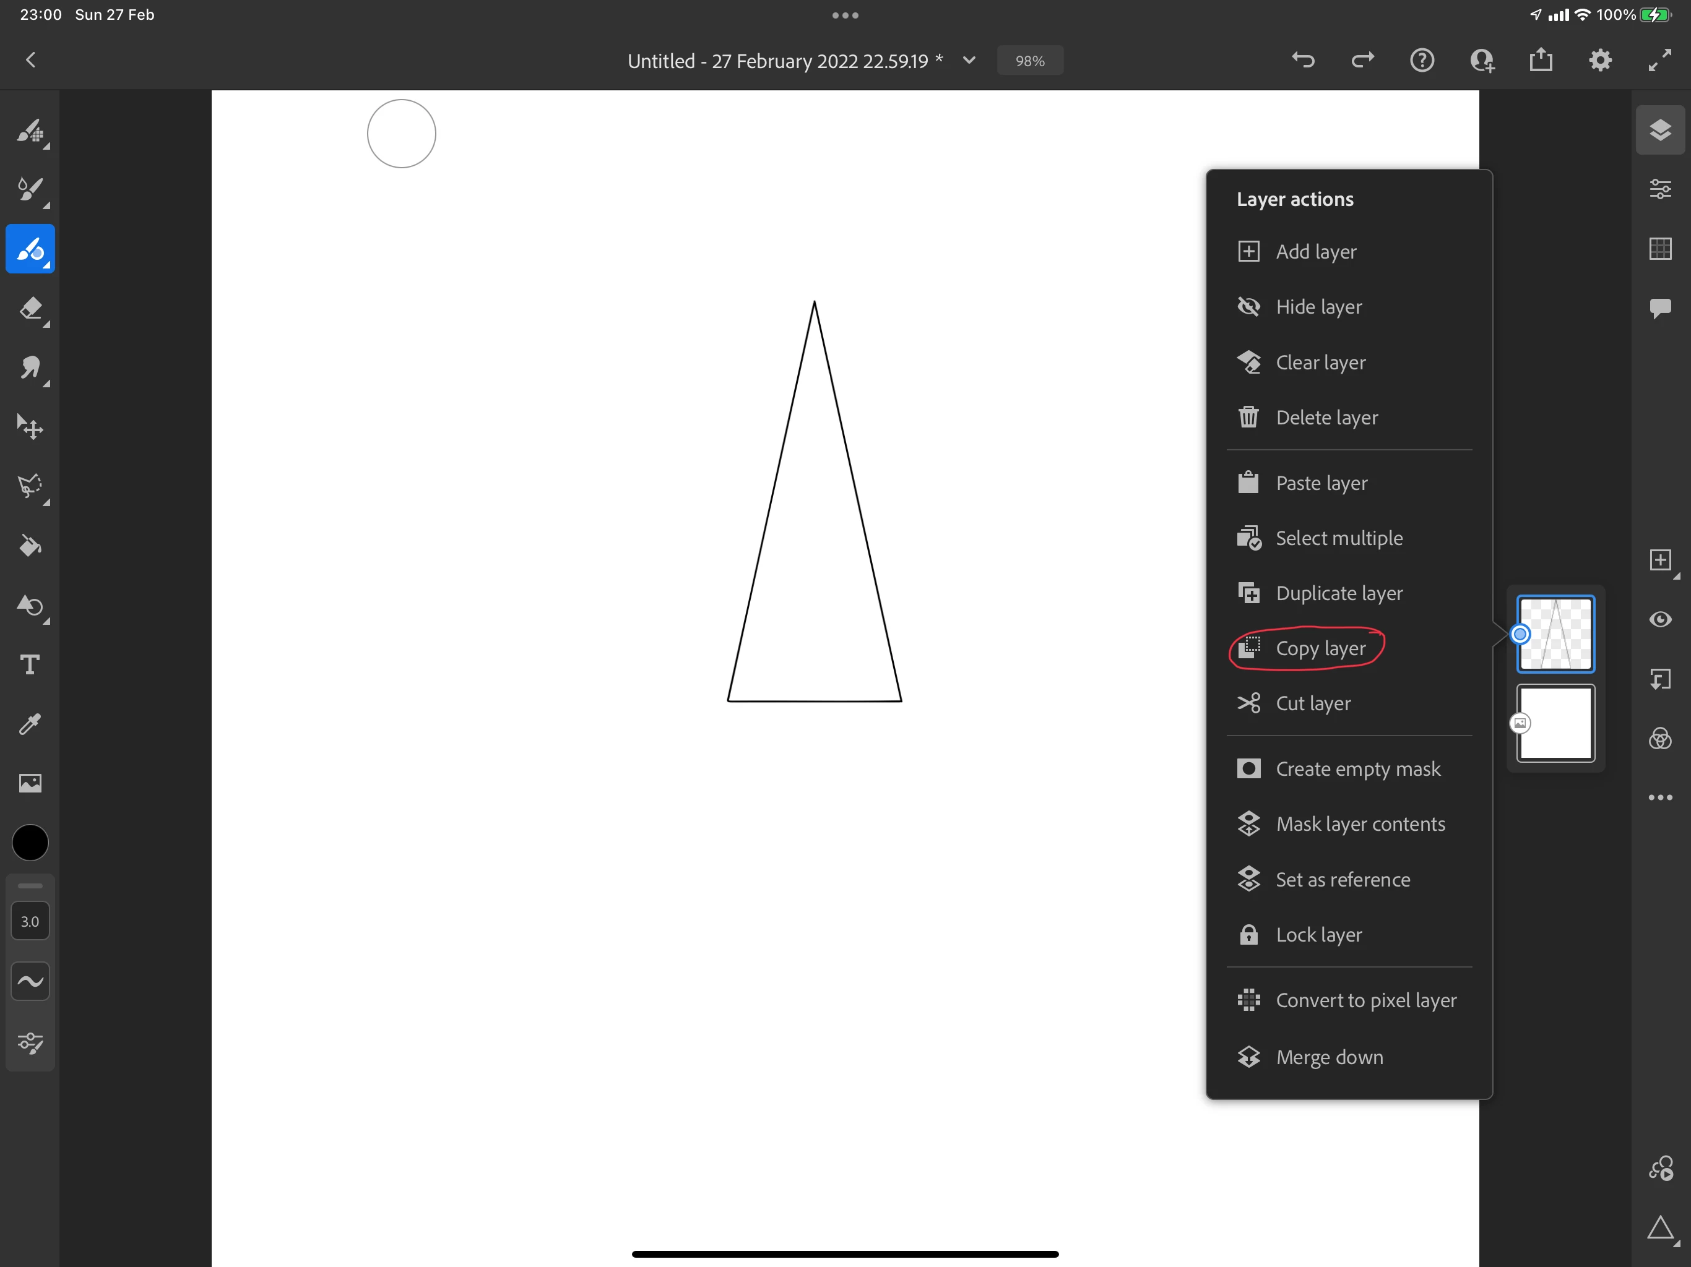This screenshot has width=1691, height=1267.
Task: Select the Smudge tool
Action: [30, 368]
